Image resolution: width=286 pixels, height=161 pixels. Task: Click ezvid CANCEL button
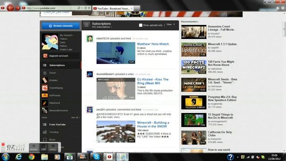click(53, 147)
